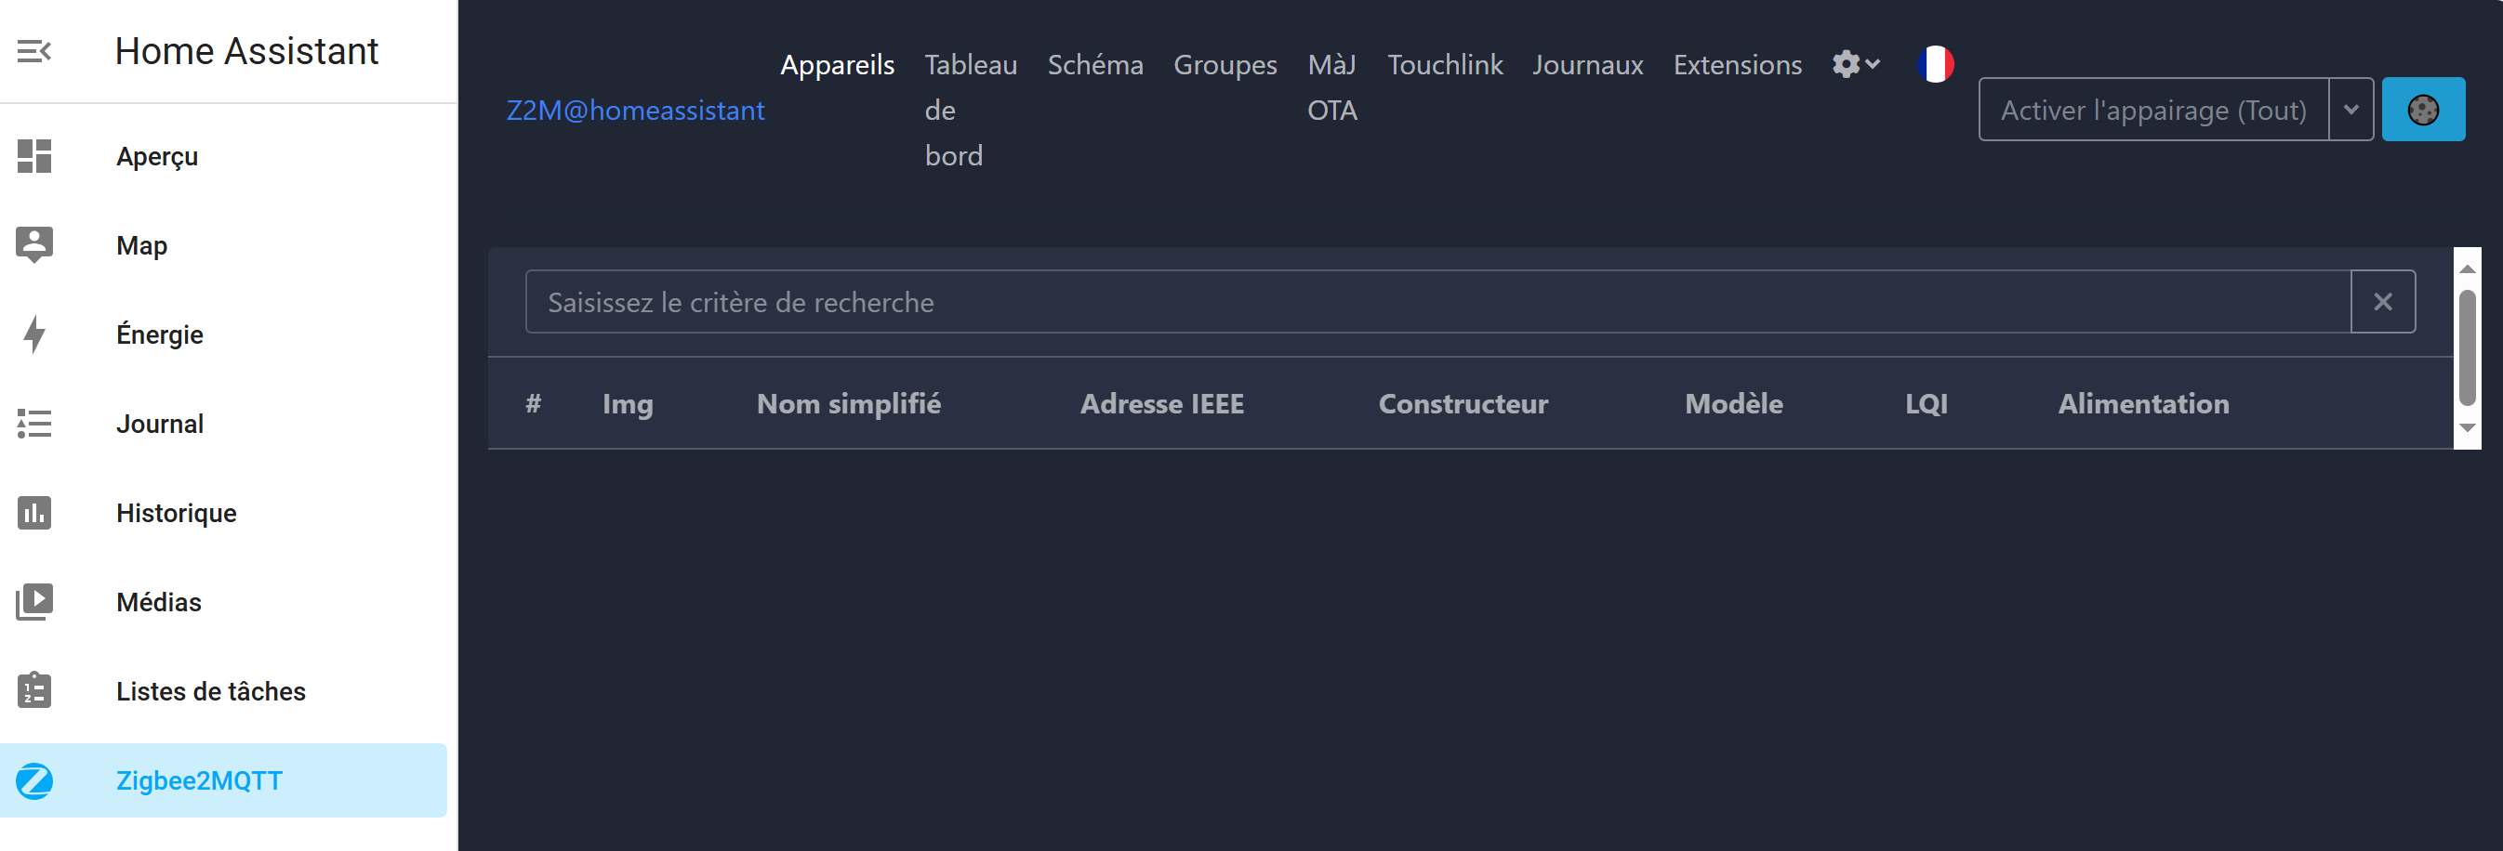Viewport: 2503px width, 851px height.
Task: Click the blue theme switch button
Action: coord(2422,110)
